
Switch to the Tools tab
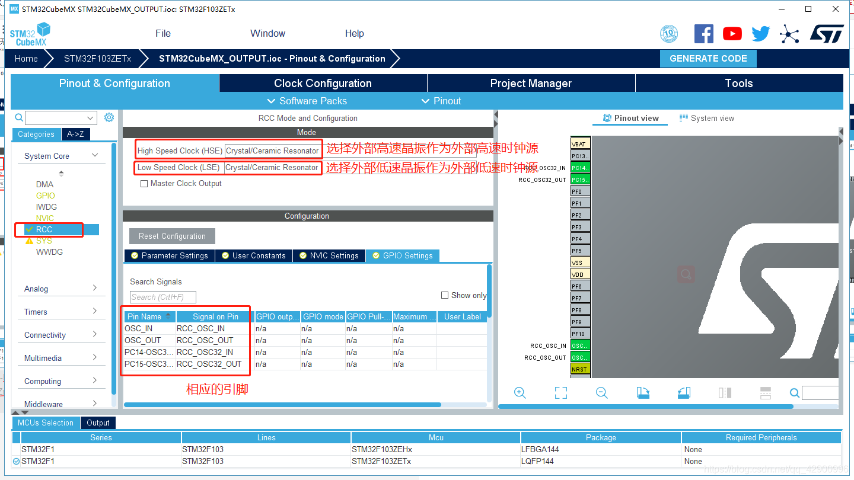pyautogui.click(x=739, y=83)
